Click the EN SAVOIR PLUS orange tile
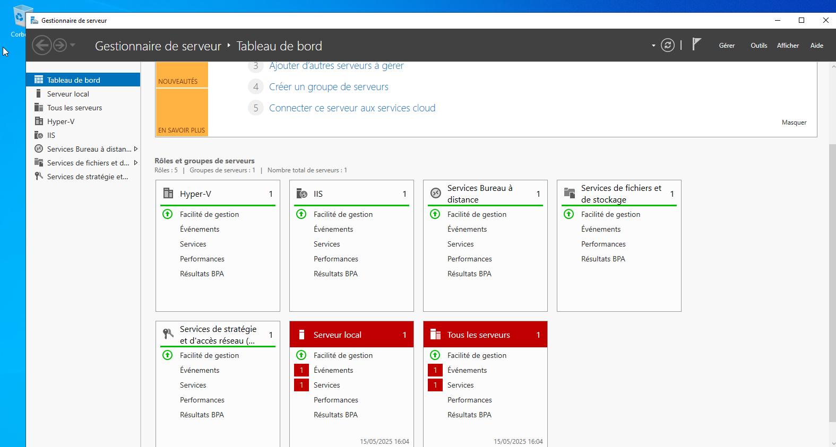Viewport: 836px width, 447px height. point(182,112)
